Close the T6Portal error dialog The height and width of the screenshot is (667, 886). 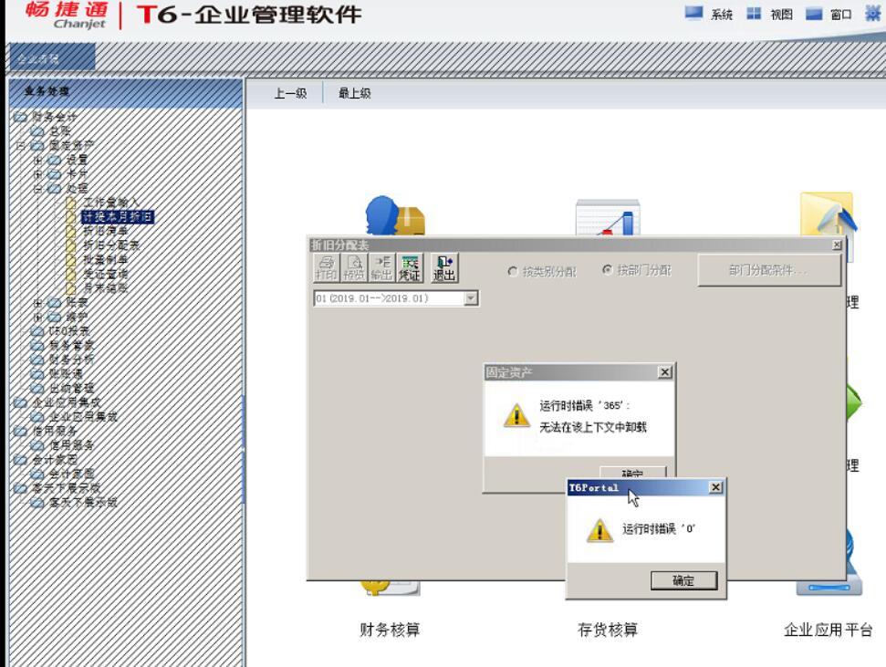(715, 487)
